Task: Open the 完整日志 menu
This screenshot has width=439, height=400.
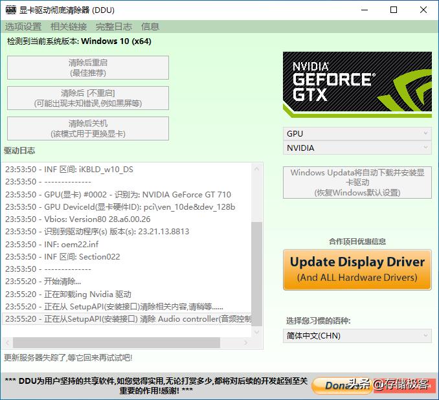Action: [114, 27]
